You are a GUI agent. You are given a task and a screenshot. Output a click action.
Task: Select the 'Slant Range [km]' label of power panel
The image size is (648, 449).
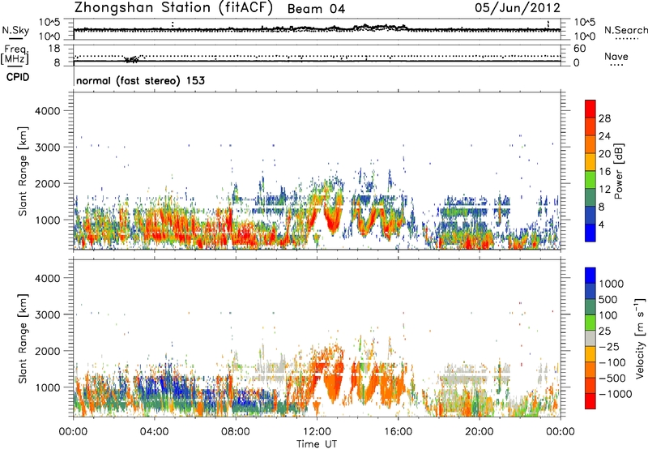(23, 171)
